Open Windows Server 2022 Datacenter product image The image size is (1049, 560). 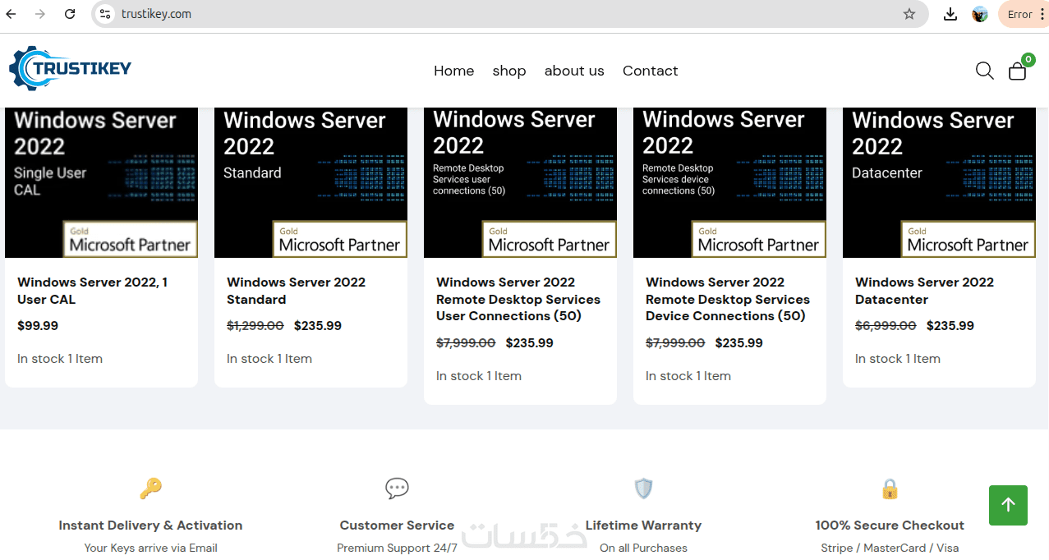(939, 182)
